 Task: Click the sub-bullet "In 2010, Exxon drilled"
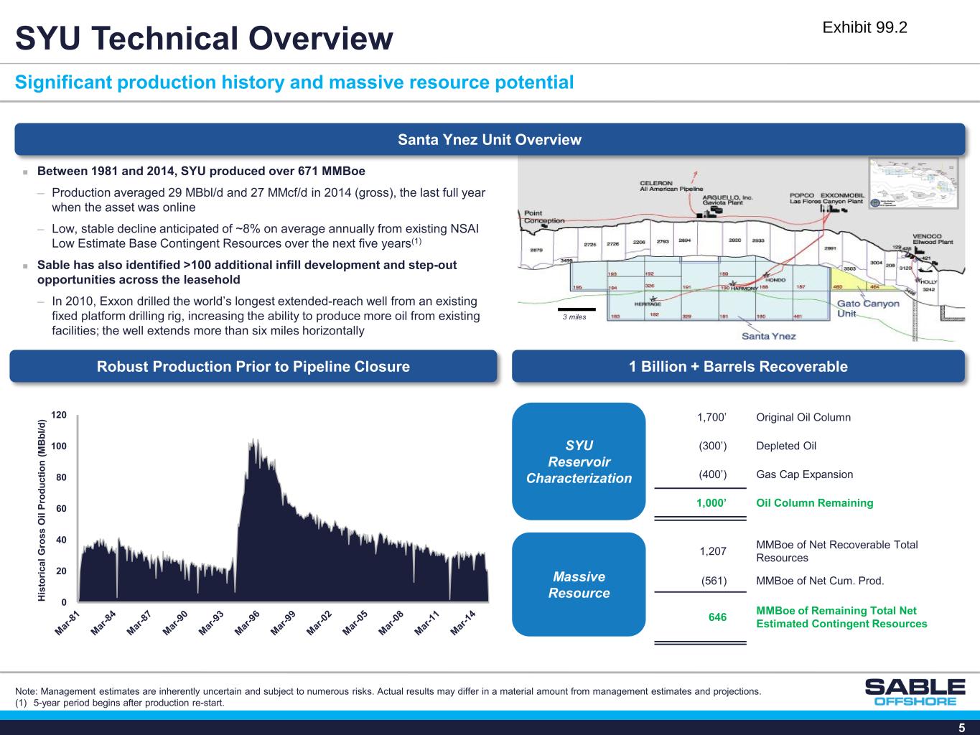point(266,317)
